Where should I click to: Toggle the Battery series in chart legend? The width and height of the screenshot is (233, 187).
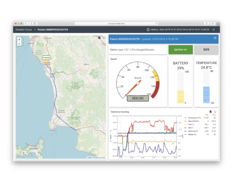pos(190,134)
